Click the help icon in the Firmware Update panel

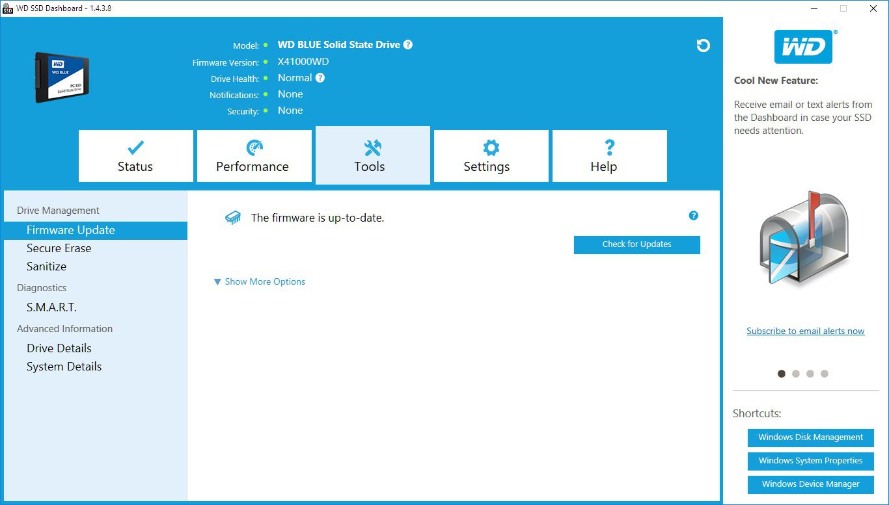tap(694, 216)
